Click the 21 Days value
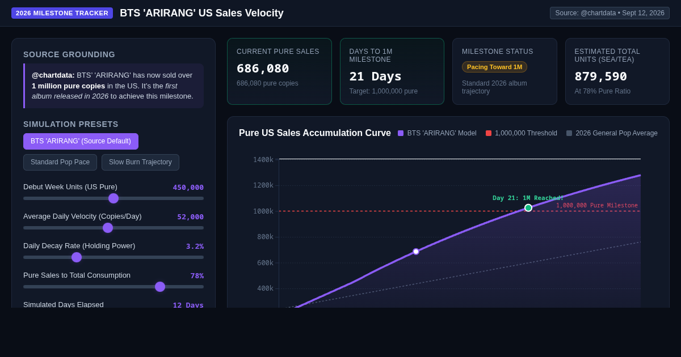Viewport: 681px width, 357px height. (x=375, y=76)
